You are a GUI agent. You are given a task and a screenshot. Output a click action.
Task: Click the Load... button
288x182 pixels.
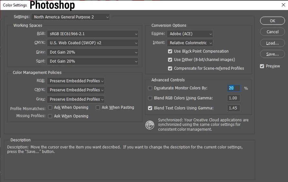point(273,43)
